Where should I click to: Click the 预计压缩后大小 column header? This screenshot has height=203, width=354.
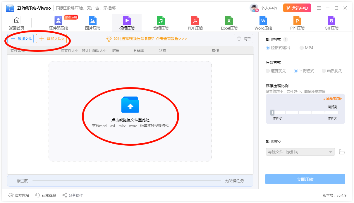[x=94, y=51]
